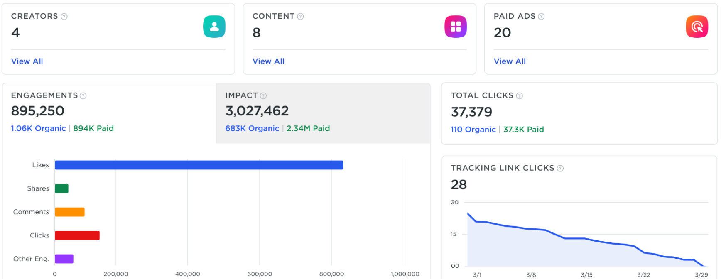
Task: Click the blue Likes bar
Action: click(x=199, y=165)
